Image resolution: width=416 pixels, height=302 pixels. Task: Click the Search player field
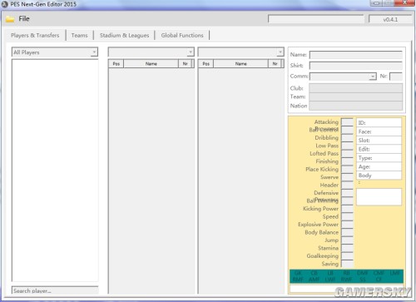[x=55, y=290]
